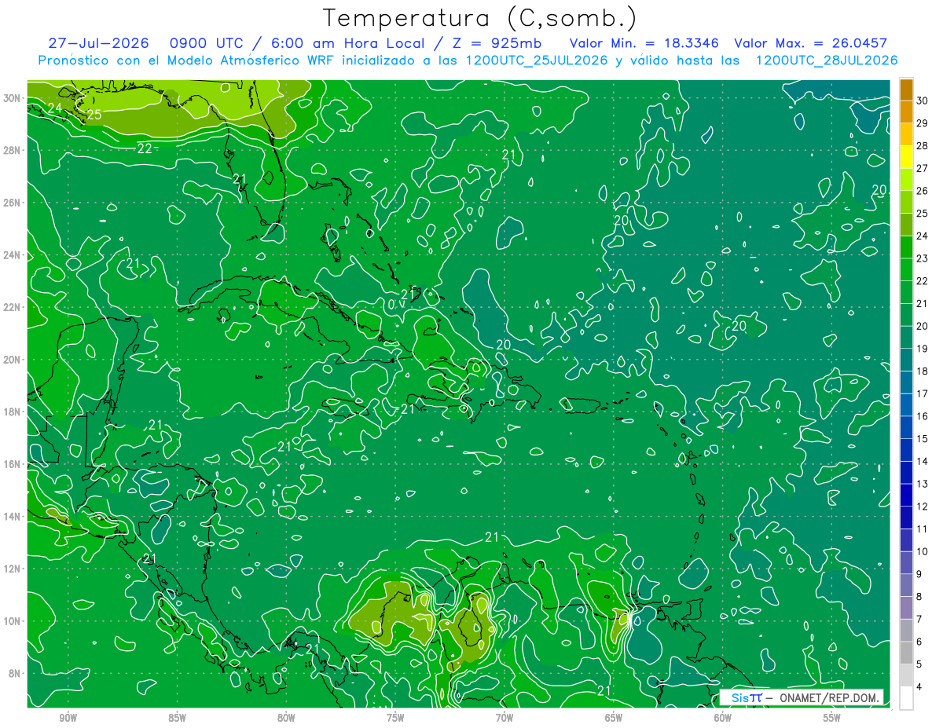Viewport: 943px width, 728px height.
Task: Click the 80W longitude label
Action: (286, 718)
